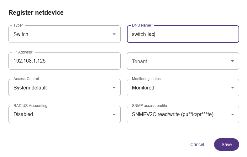Expand Access Control set to System default

pyautogui.click(x=60, y=88)
